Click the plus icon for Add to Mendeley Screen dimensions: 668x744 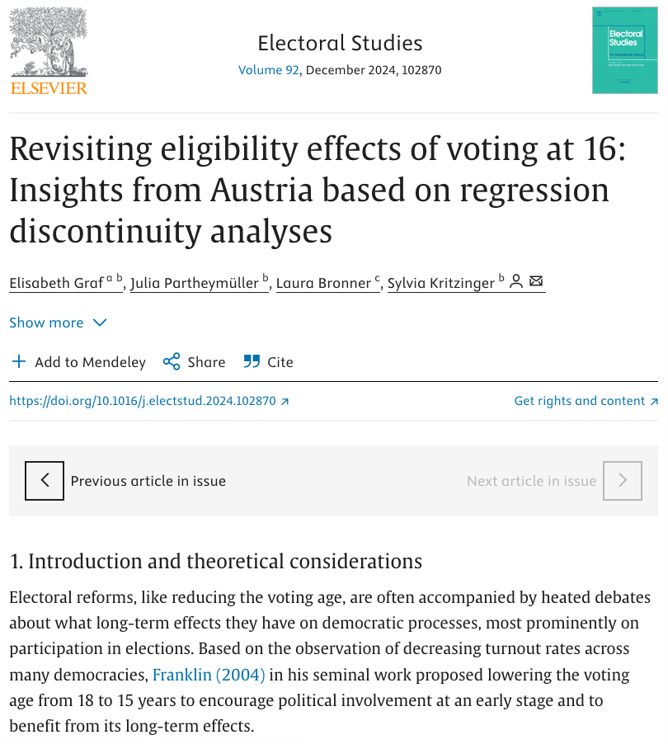pos(19,362)
